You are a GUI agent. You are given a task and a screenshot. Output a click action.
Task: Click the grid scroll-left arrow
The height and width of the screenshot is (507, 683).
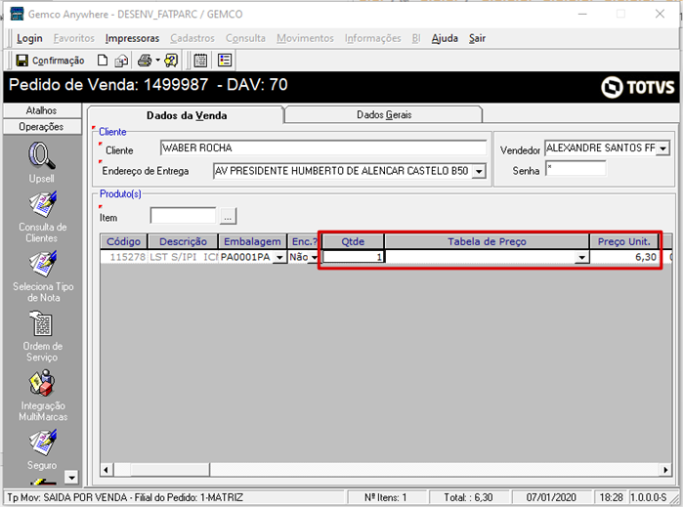[x=106, y=470]
